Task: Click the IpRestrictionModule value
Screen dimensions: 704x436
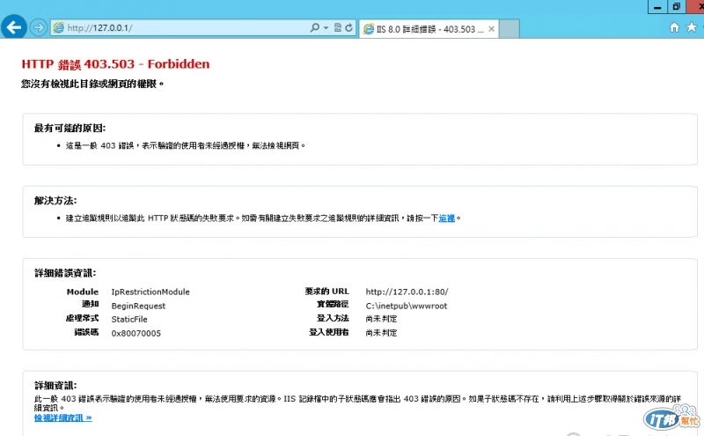Action: click(x=150, y=292)
